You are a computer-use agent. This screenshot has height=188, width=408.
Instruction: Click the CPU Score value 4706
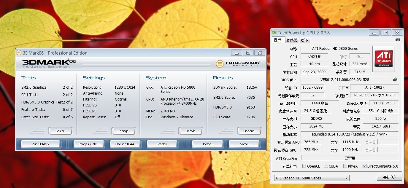pos(251,117)
